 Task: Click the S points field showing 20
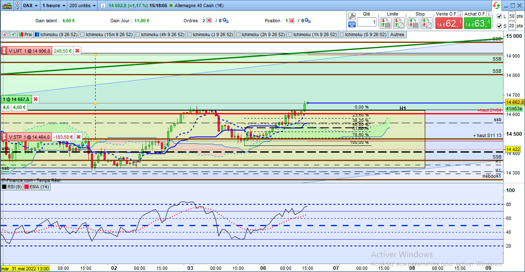click(512, 26)
